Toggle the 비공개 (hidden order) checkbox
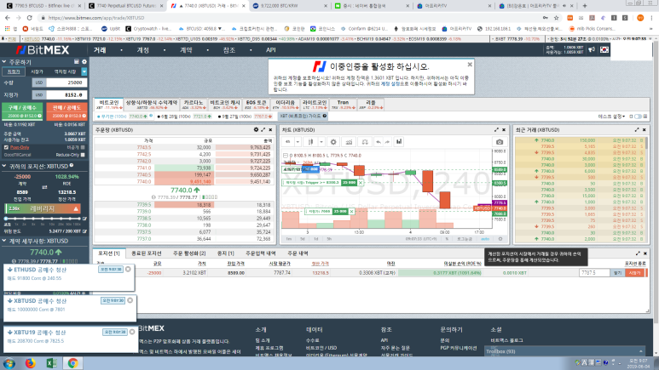Image resolution: width=659 pixels, height=370 pixels. 83,147
